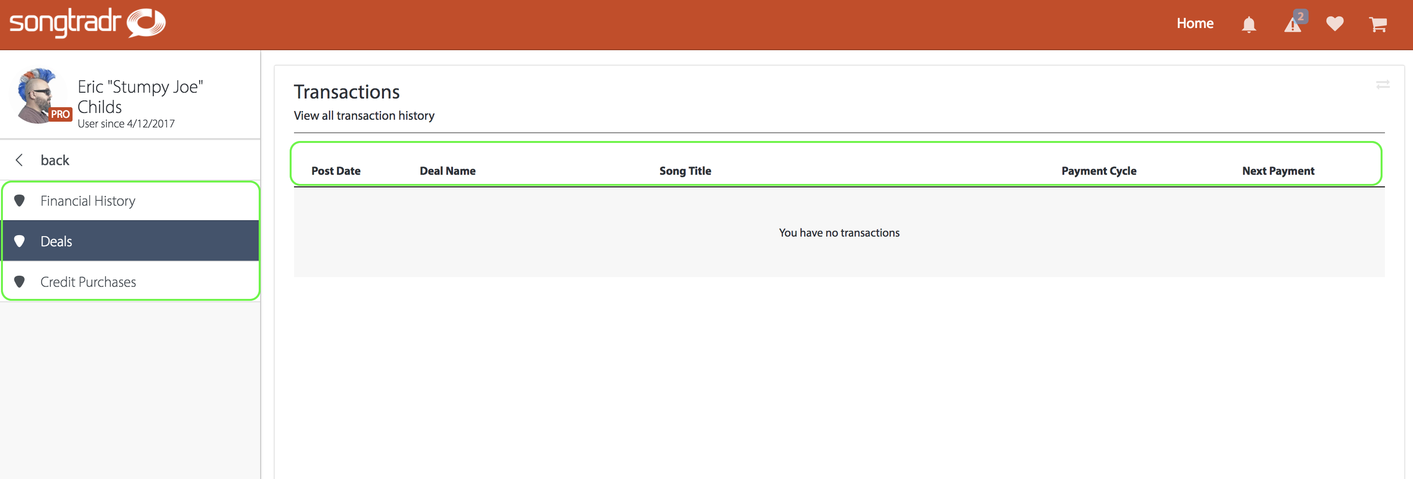Select the Deals menu item
Image resolution: width=1413 pixels, height=479 pixels.
[x=131, y=241]
